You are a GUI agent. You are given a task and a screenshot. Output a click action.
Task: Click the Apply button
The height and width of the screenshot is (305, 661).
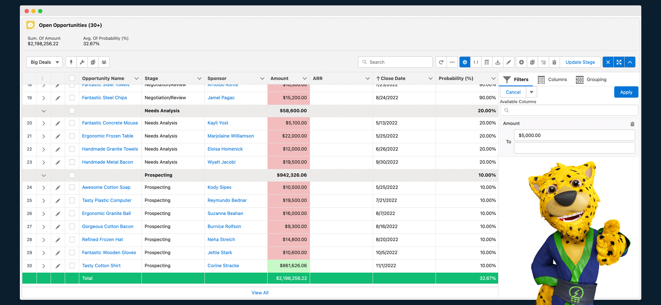pyautogui.click(x=626, y=92)
